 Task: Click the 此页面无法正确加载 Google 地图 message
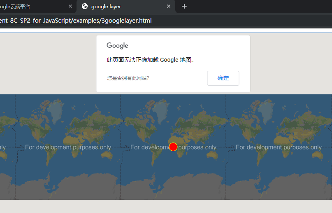click(x=151, y=60)
